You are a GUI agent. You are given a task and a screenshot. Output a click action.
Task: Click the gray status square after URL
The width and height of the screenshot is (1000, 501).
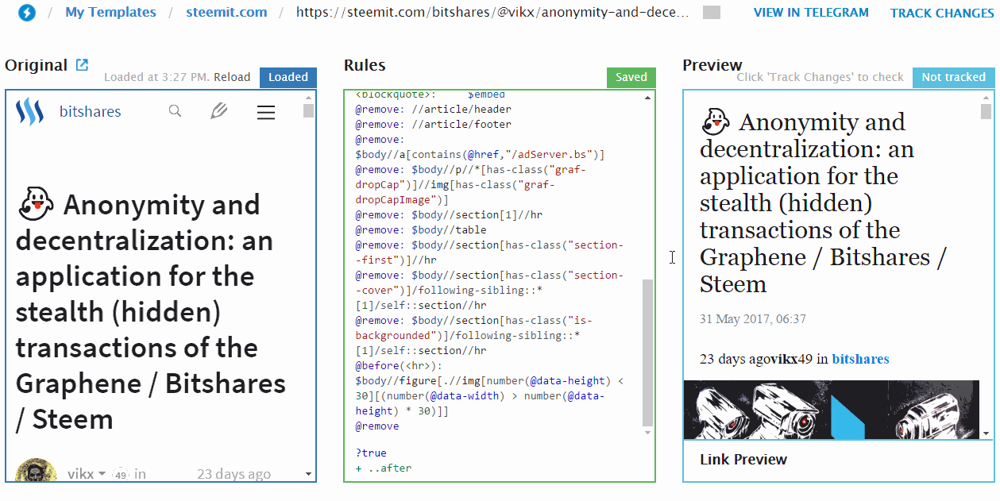coord(712,13)
